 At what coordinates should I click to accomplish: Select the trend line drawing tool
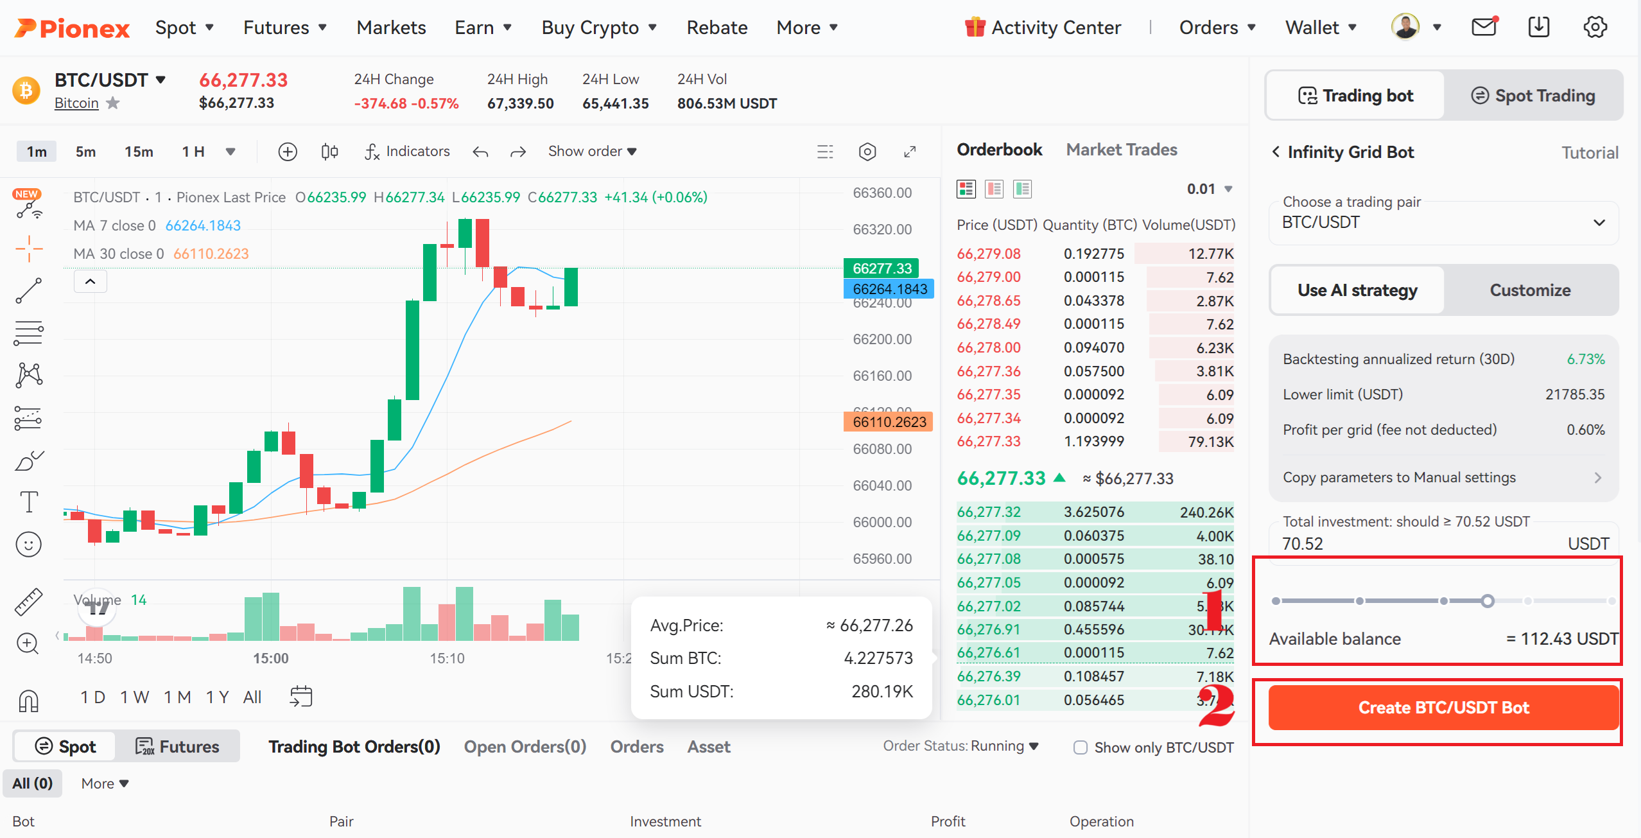[x=29, y=291]
